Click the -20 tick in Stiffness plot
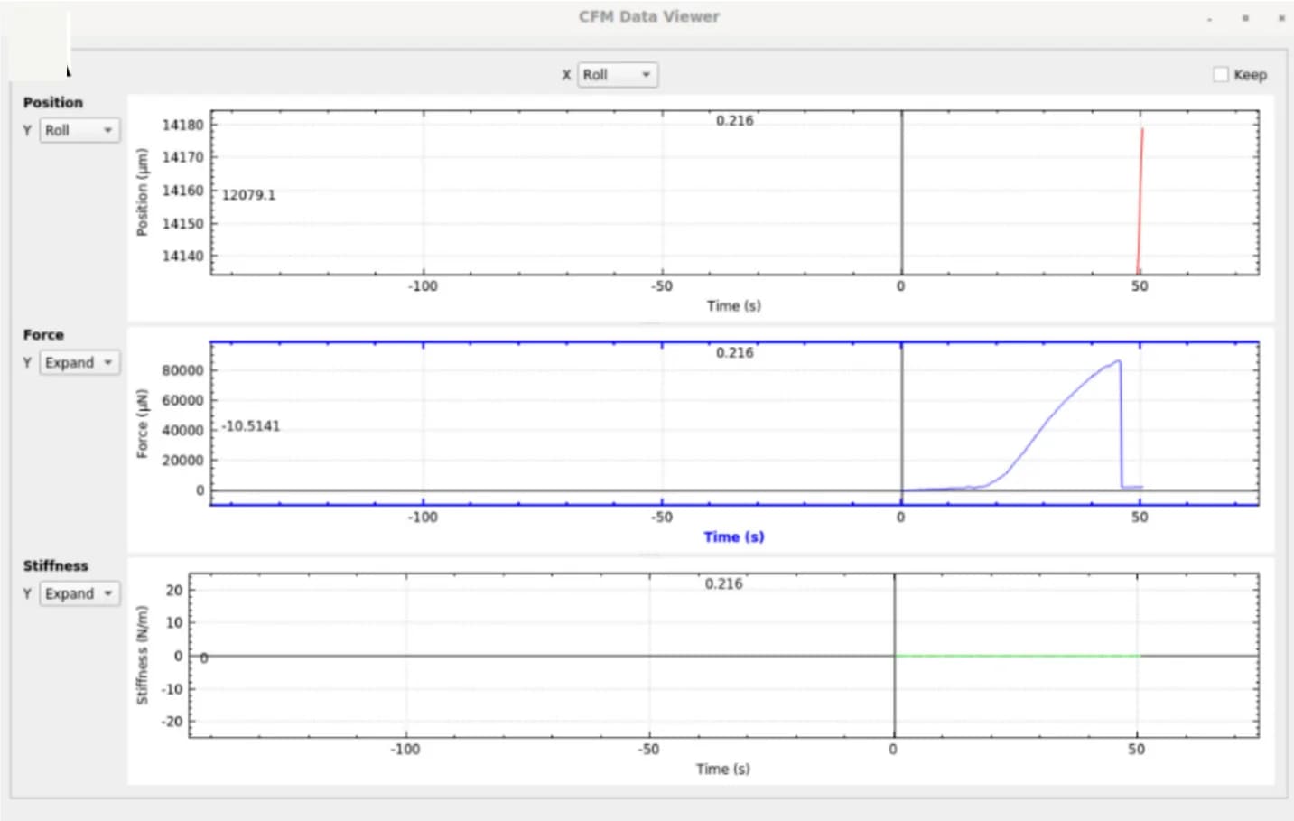Screen dimensions: 1294x821 pyautogui.click(x=172, y=722)
